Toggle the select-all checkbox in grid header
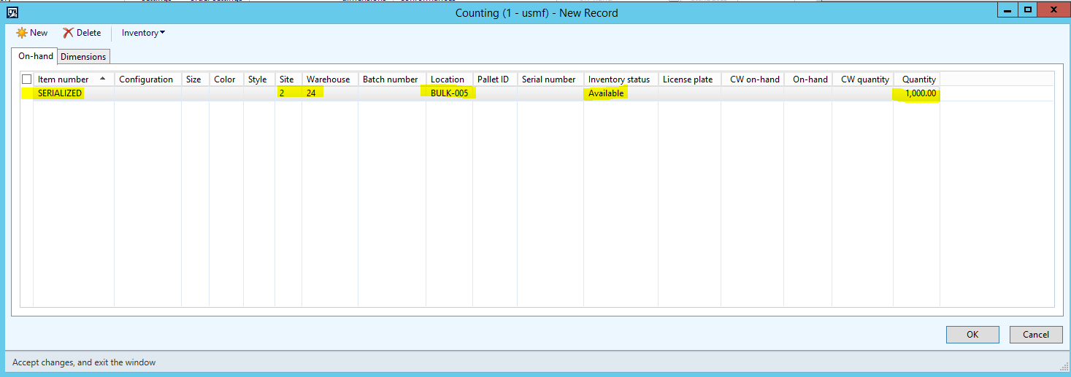The height and width of the screenshot is (377, 1071). (x=27, y=79)
